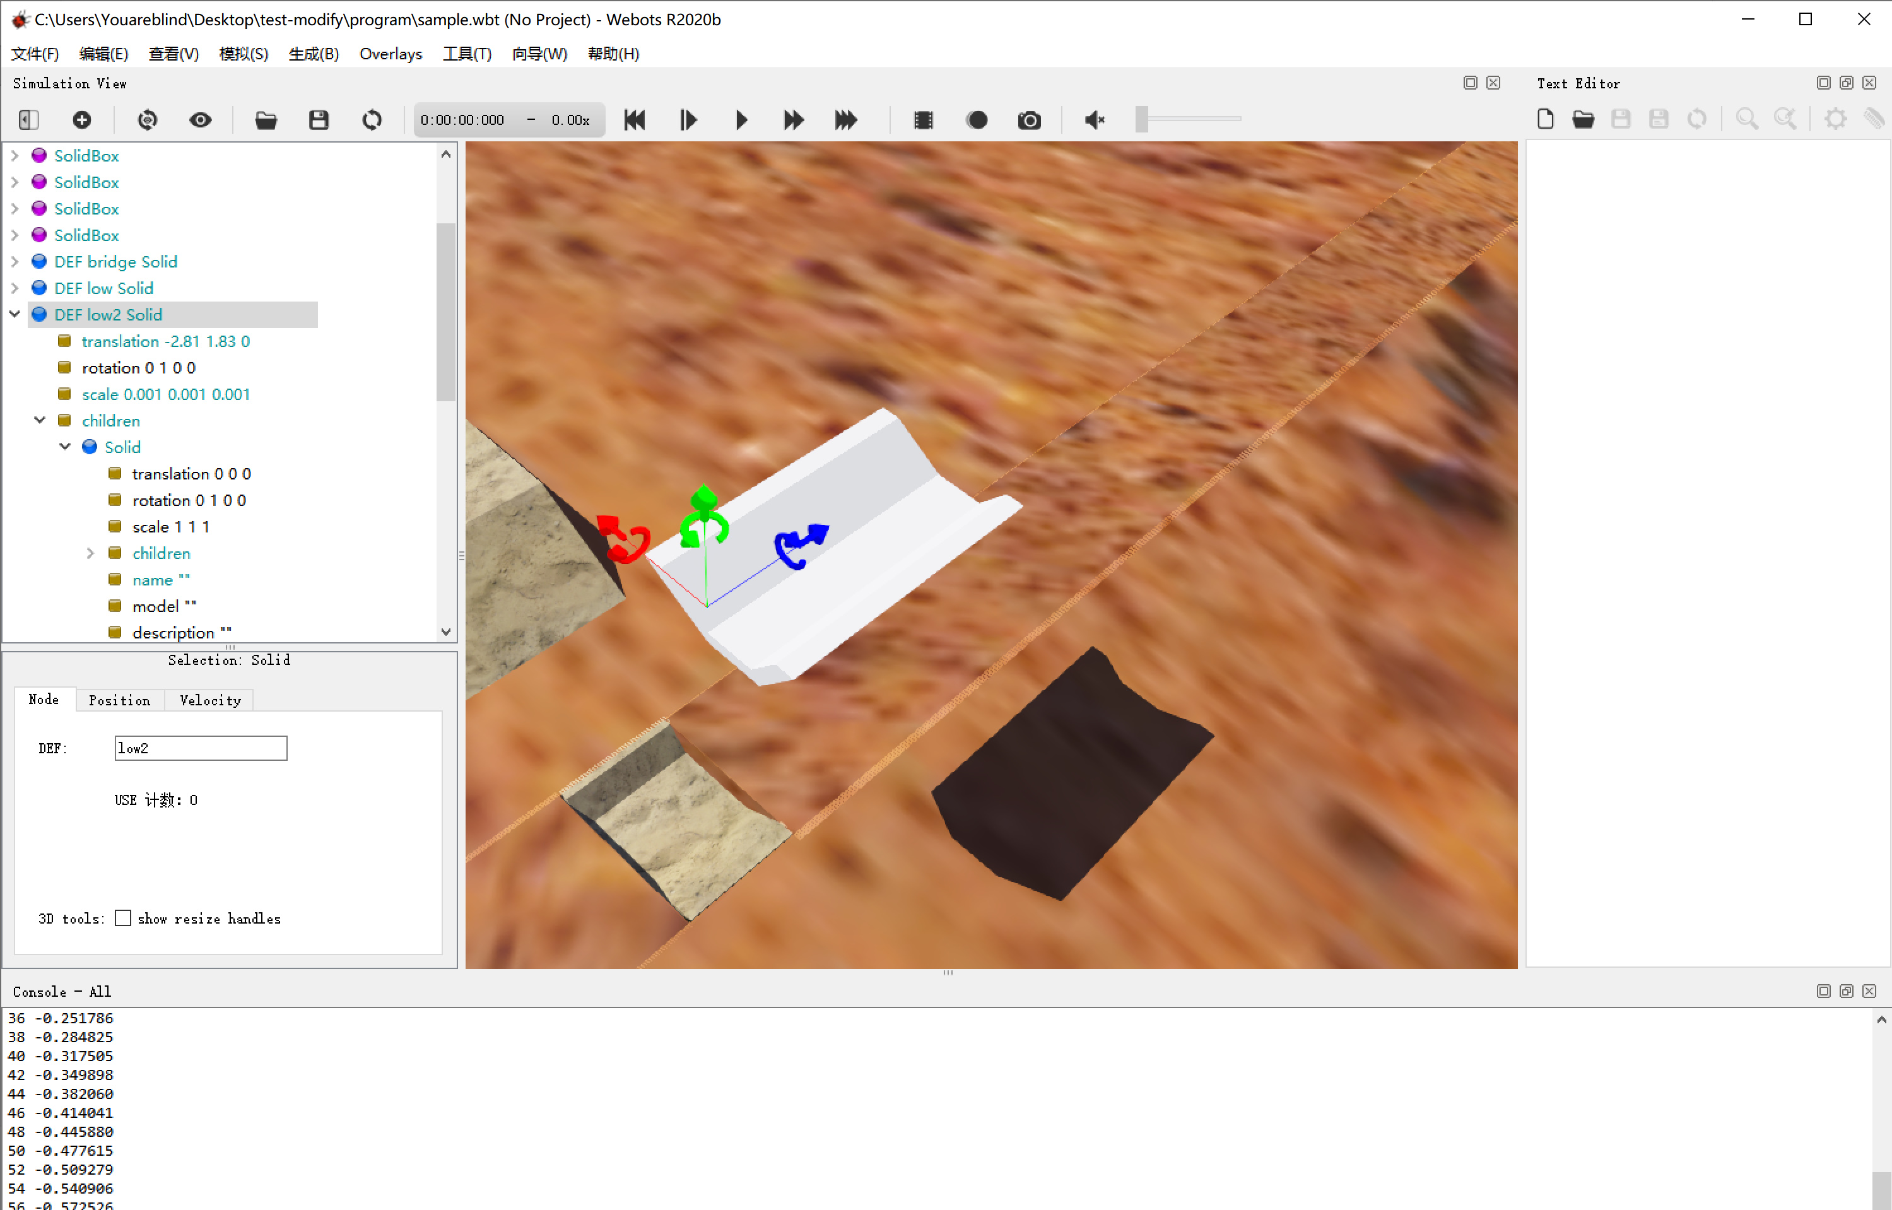Switch to the Velocity tab
This screenshot has height=1210, width=1892.
pos(209,700)
